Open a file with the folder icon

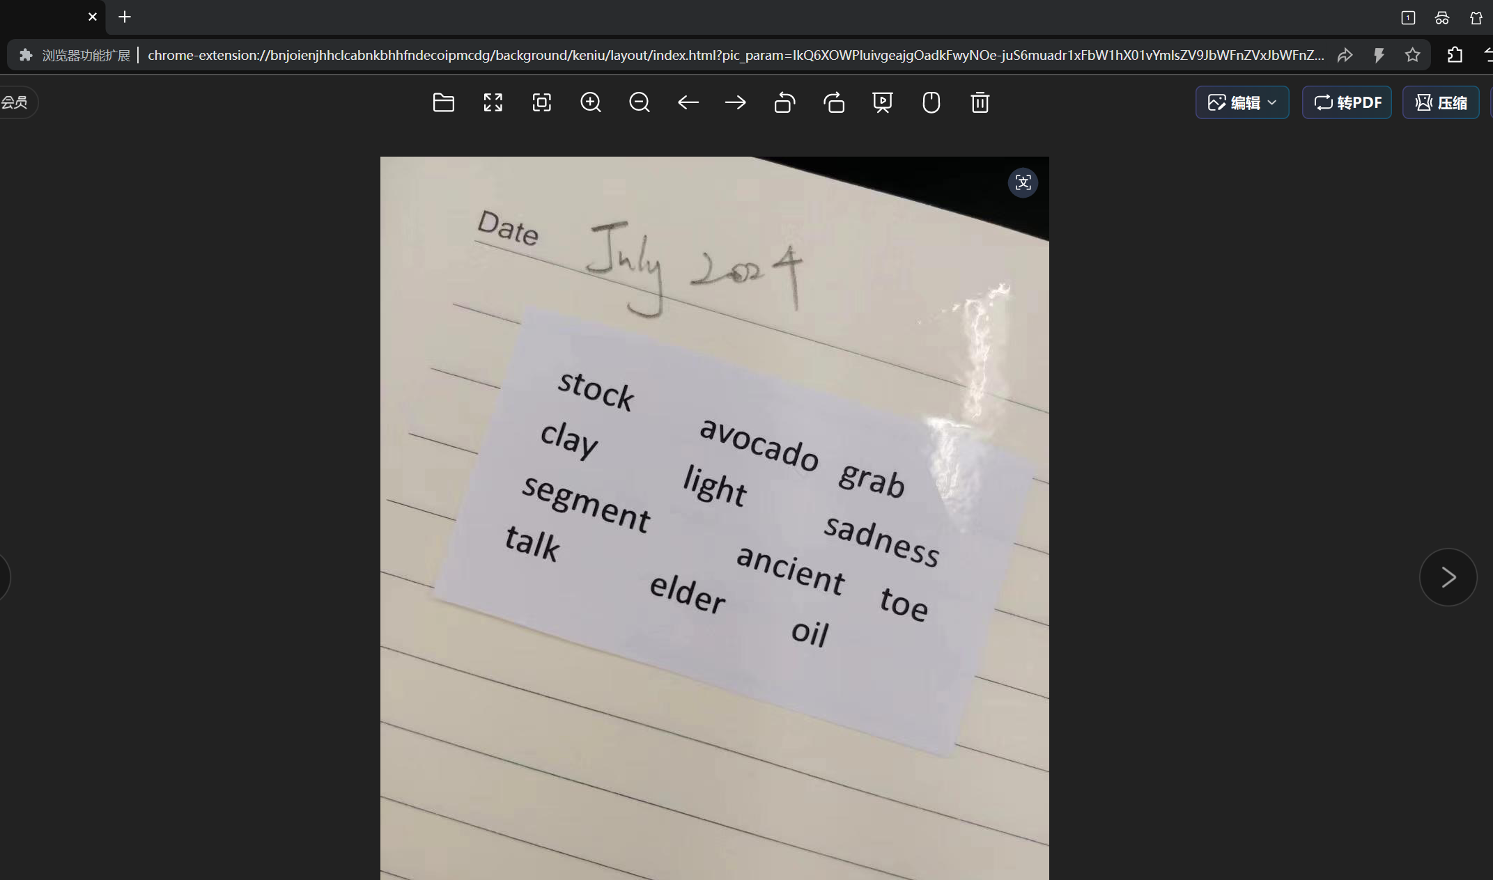[x=443, y=103]
